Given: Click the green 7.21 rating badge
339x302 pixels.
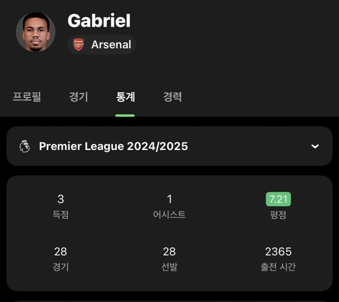Looking at the screenshot, I should (x=278, y=199).
